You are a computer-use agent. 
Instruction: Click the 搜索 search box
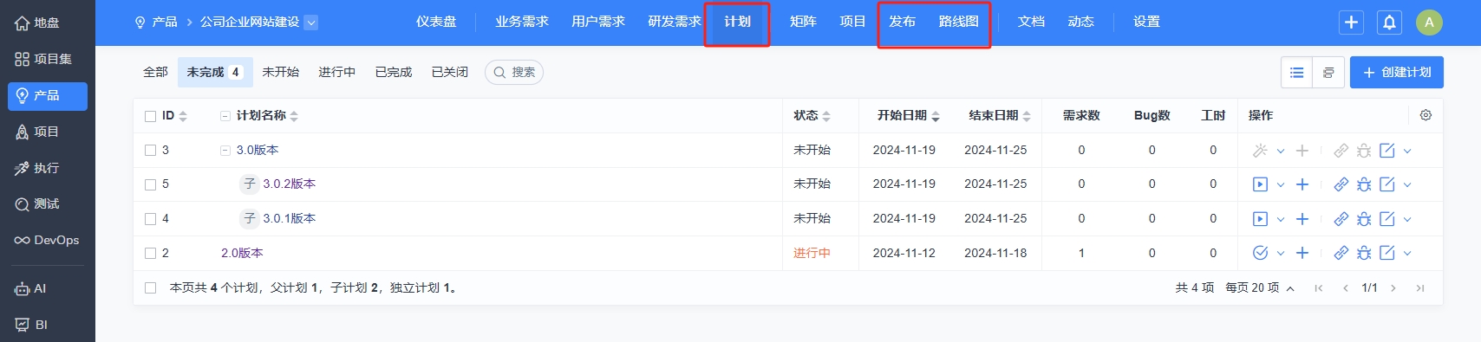pos(514,73)
